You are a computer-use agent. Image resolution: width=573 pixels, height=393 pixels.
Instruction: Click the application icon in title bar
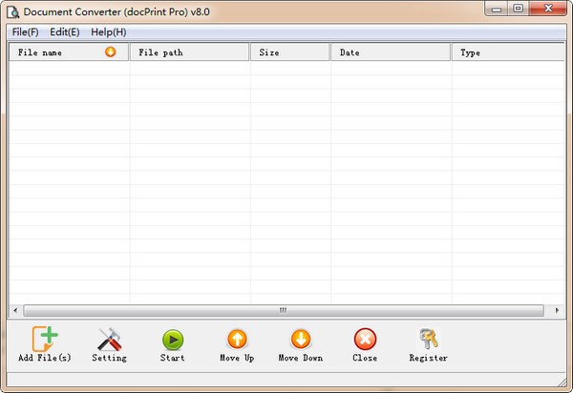pyautogui.click(x=12, y=10)
